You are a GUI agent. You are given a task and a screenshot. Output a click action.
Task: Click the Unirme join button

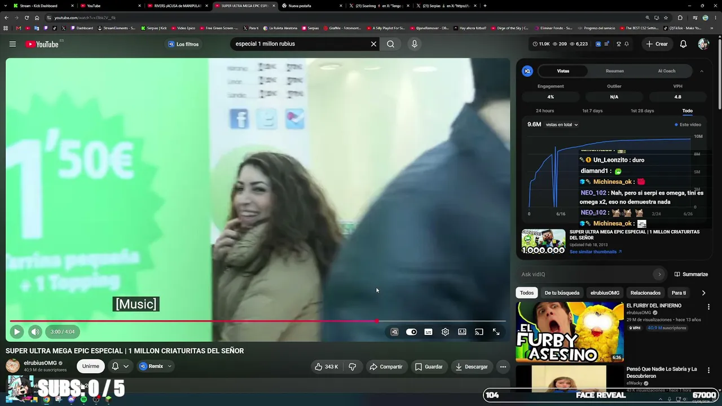point(90,366)
